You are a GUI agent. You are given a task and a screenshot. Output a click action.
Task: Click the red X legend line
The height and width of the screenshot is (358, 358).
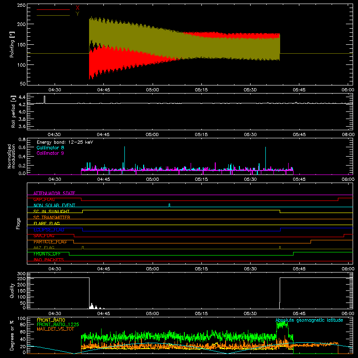[53, 9]
